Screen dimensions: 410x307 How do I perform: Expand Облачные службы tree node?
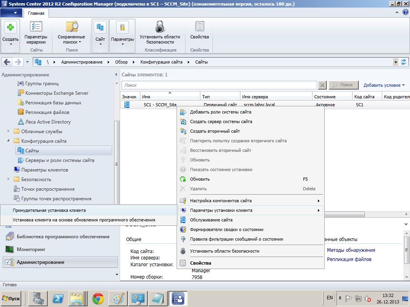[x=8, y=131]
